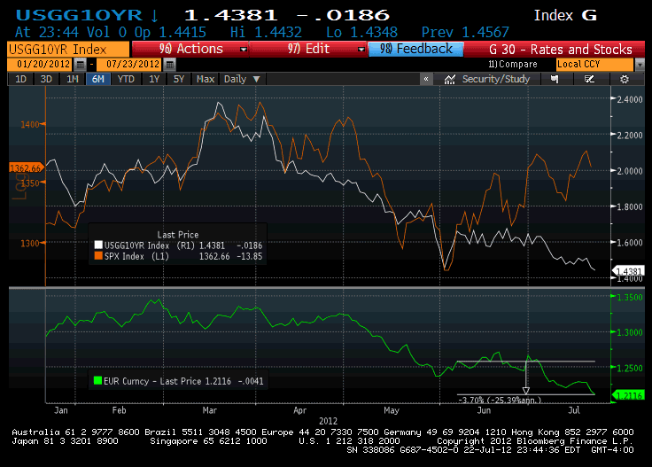Click the 98) Feedback button
This screenshot has height=467, width=652.
tap(415, 49)
